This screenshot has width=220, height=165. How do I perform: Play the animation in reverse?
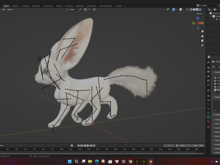pyautogui.click(x=85, y=145)
